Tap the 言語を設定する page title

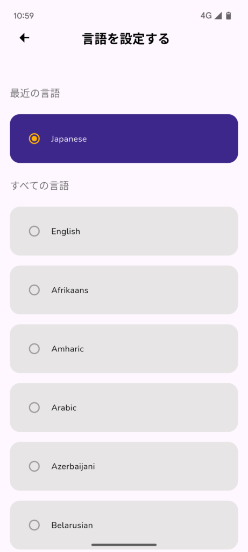[126, 38]
